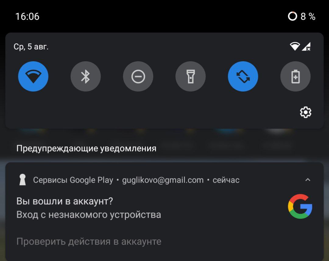The width and height of the screenshot is (329, 261).
Task: Tap Предупреждающие уведомления section header
Action: pos(86,148)
